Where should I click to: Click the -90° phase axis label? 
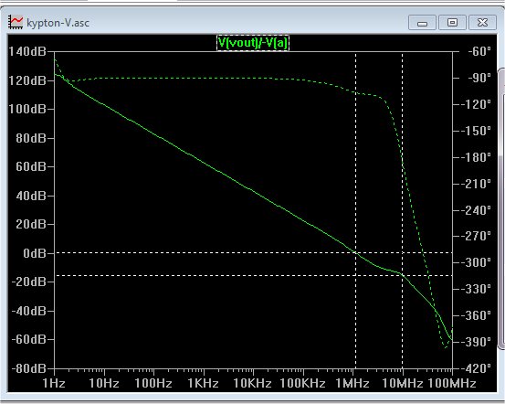point(479,78)
